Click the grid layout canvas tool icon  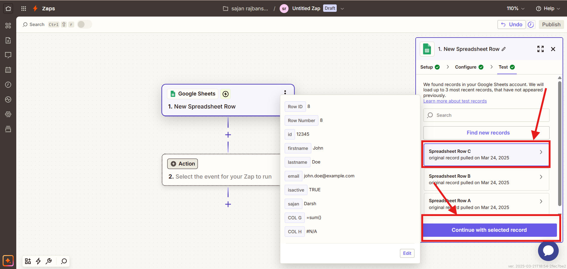pyautogui.click(x=28, y=261)
